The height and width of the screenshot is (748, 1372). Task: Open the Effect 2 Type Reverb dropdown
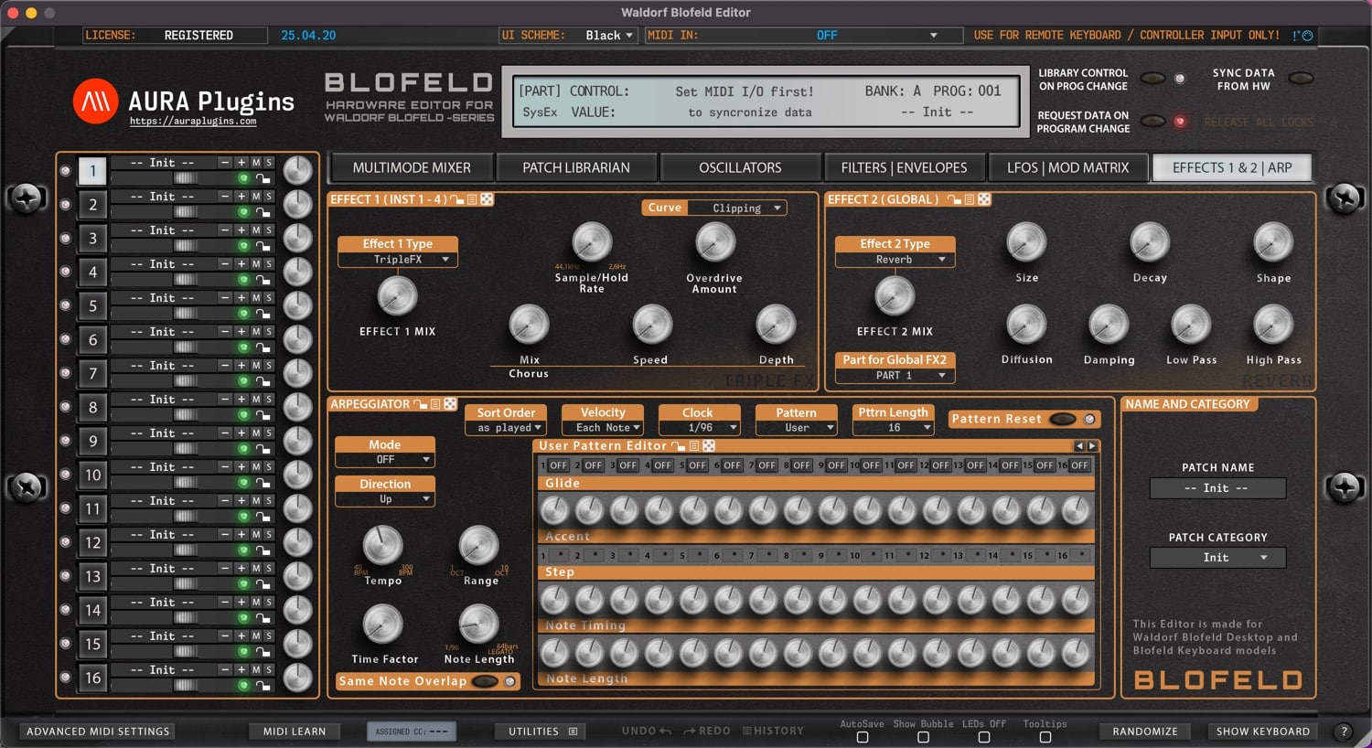coord(895,260)
